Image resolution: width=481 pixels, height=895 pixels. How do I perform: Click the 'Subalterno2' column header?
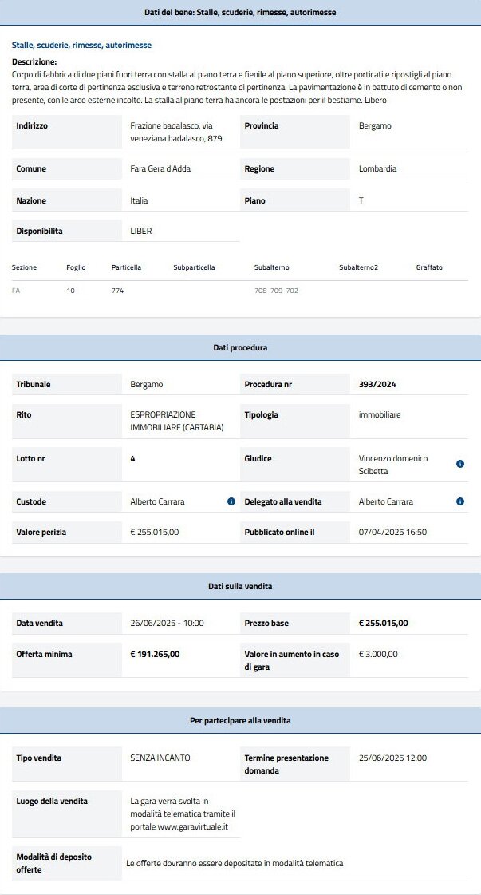pyautogui.click(x=358, y=267)
